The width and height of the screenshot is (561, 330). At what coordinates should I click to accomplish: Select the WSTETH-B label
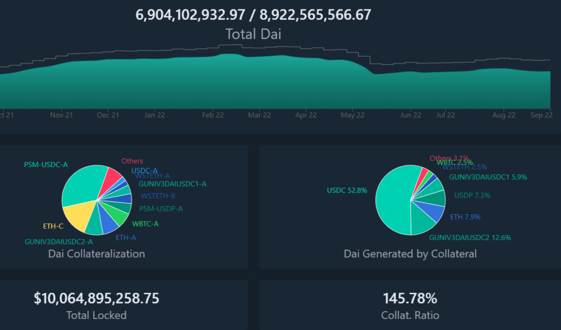click(158, 196)
